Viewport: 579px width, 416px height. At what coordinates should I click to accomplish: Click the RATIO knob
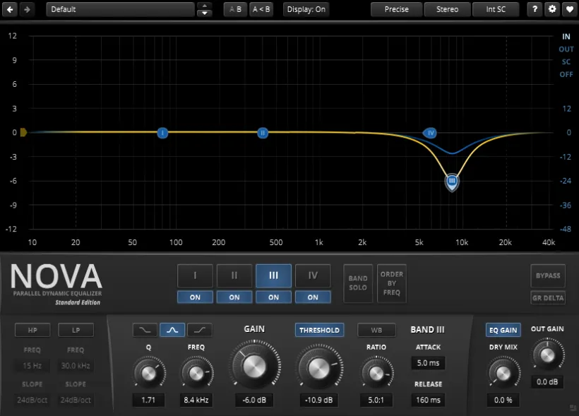[376, 373]
